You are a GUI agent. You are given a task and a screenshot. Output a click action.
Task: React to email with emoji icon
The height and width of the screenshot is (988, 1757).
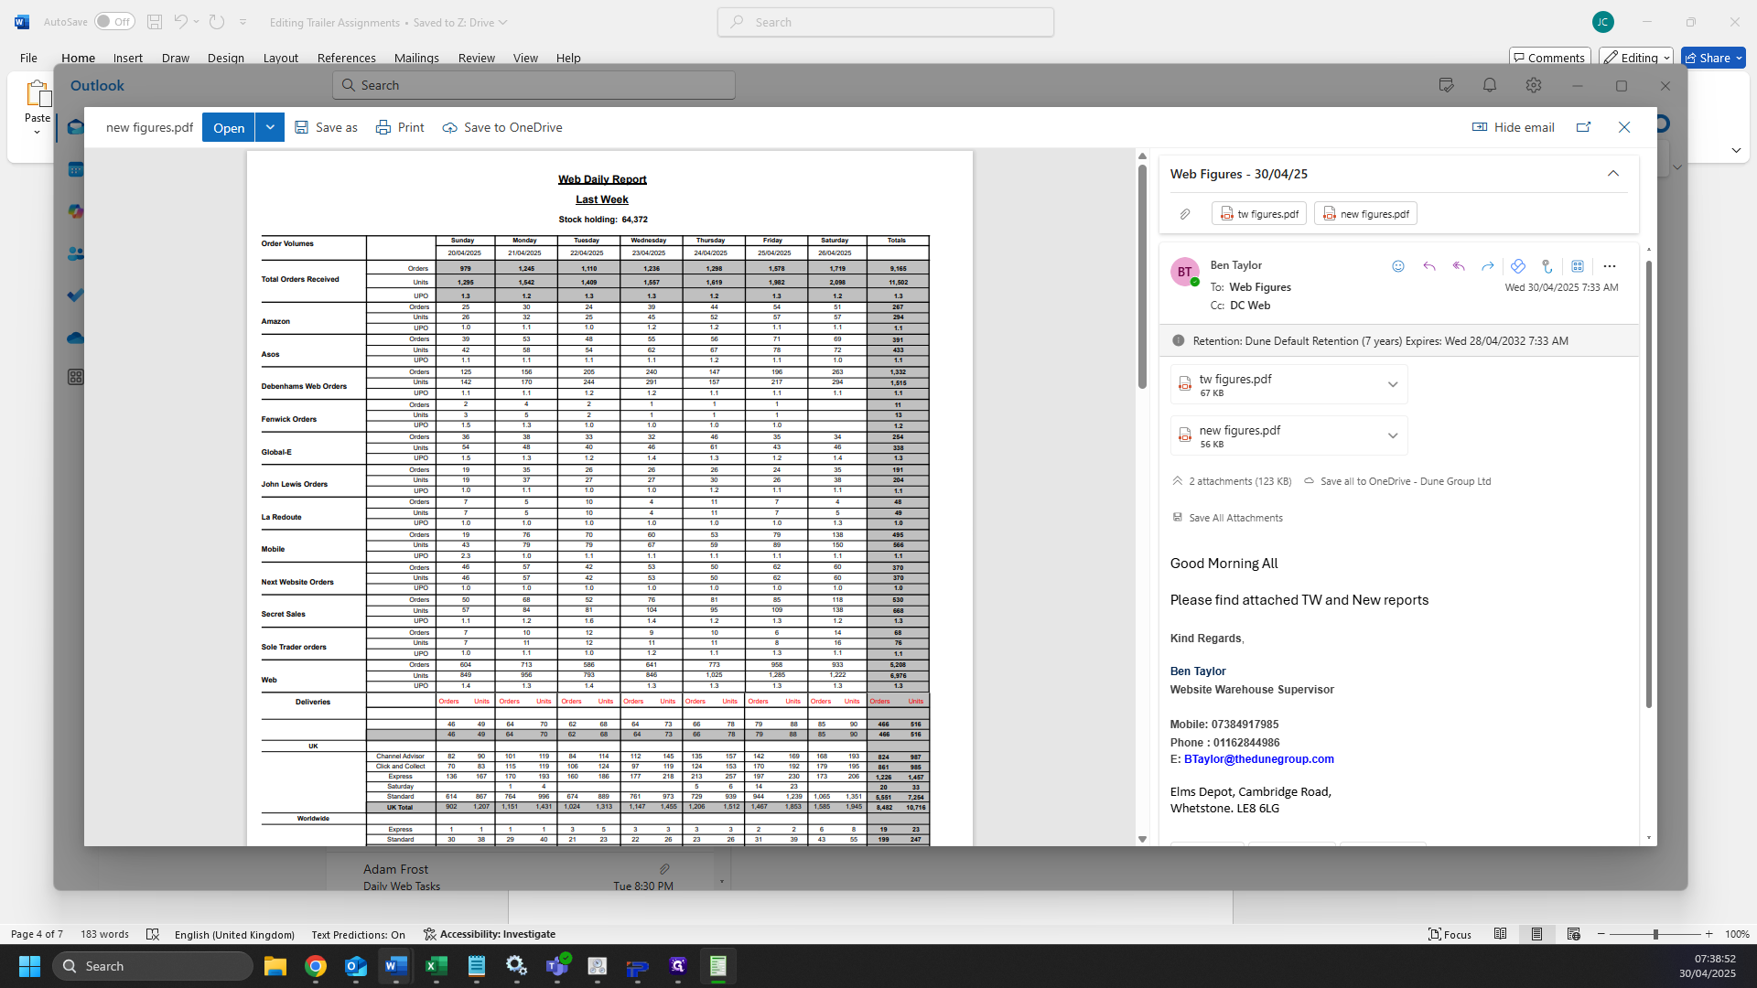1398,266
